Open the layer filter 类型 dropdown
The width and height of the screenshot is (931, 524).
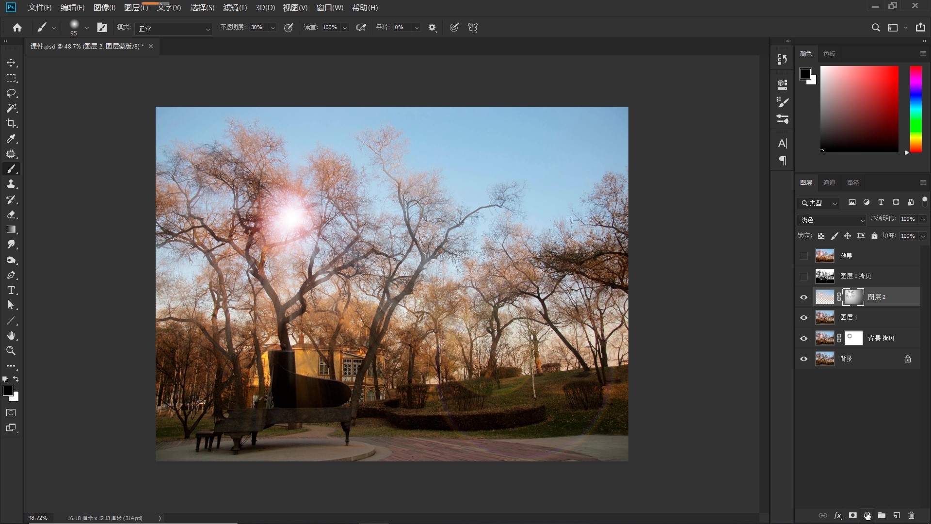[818, 203]
